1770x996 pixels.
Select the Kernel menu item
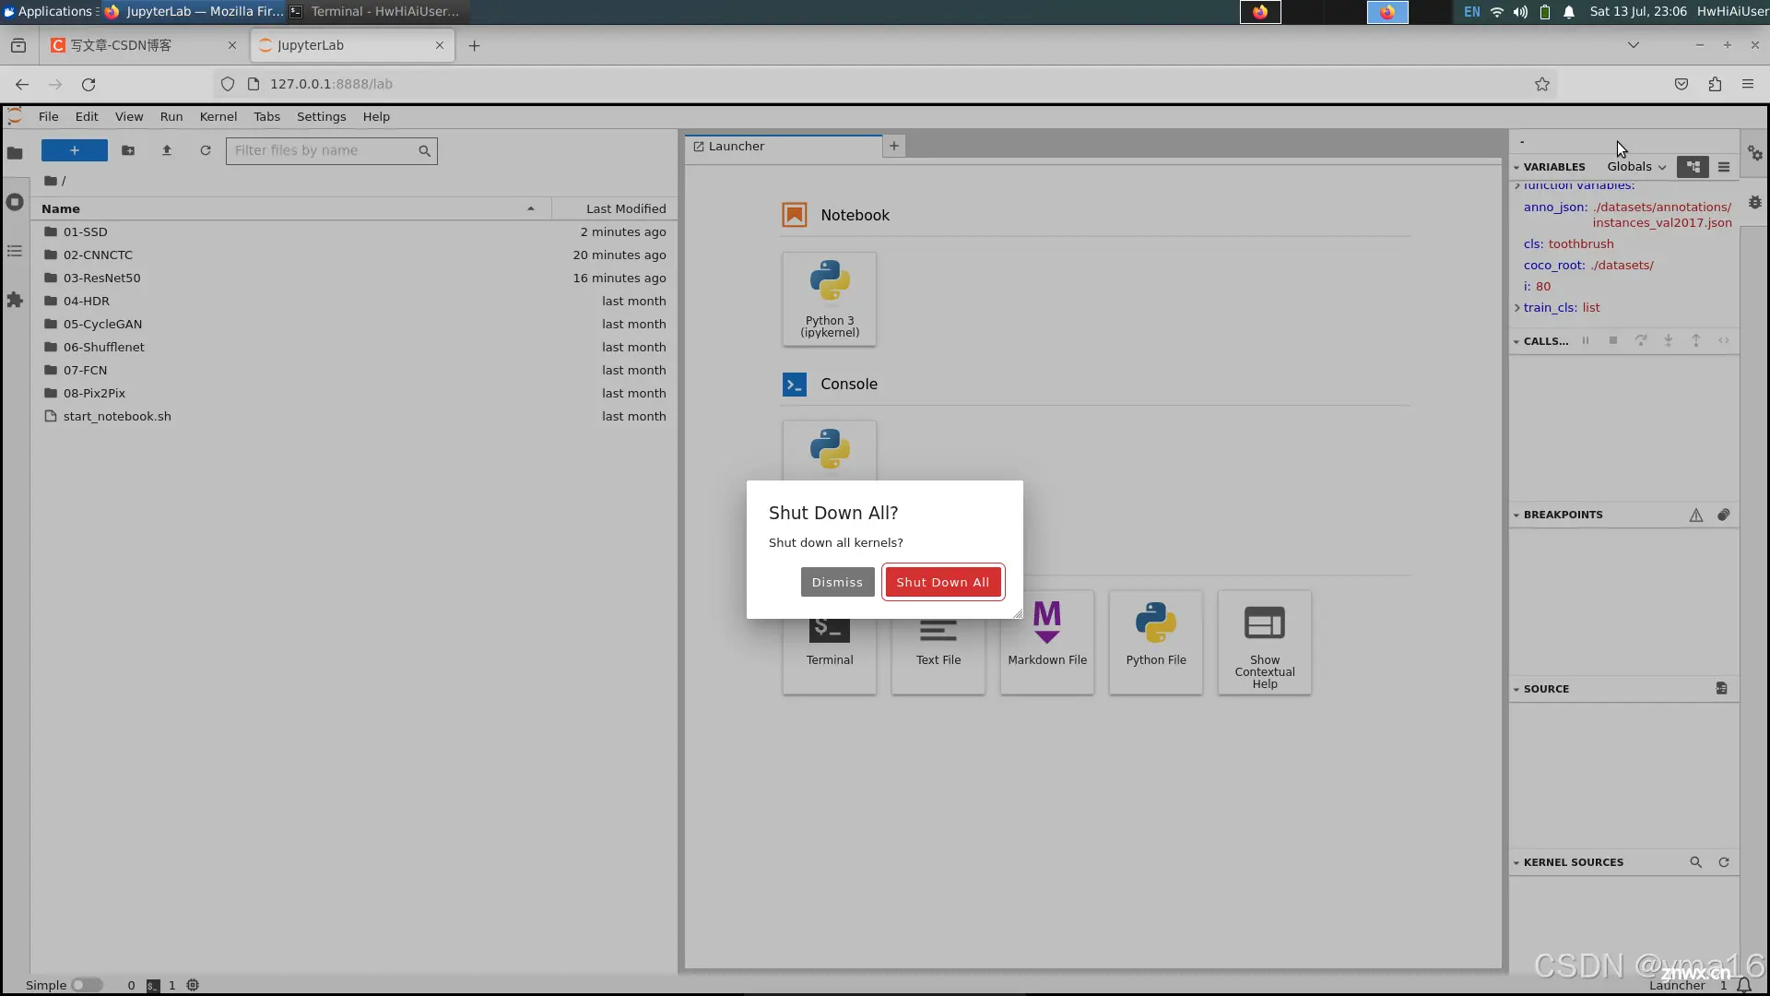point(218,117)
